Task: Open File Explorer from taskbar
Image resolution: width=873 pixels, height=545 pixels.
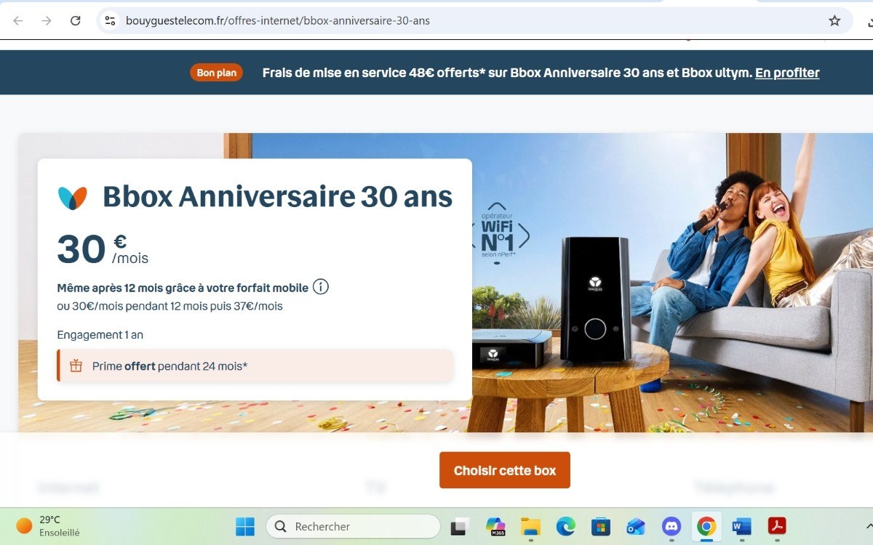Action: click(531, 526)
